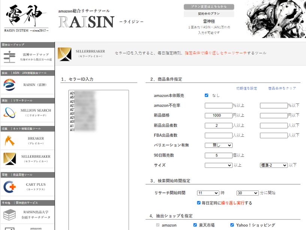Click the large RAISIN title logo
The image size is (306, 230).
tap(86, 22)
